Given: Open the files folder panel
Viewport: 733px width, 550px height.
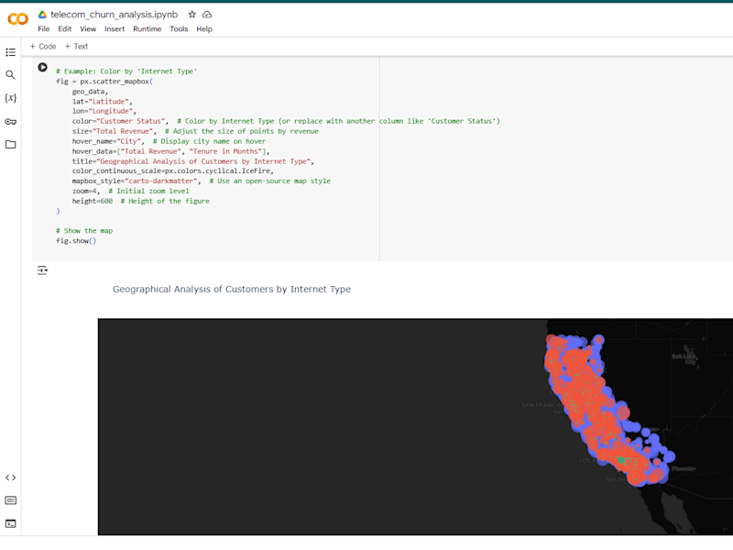Looking at the screenshot, I should (x=10, y=145).
